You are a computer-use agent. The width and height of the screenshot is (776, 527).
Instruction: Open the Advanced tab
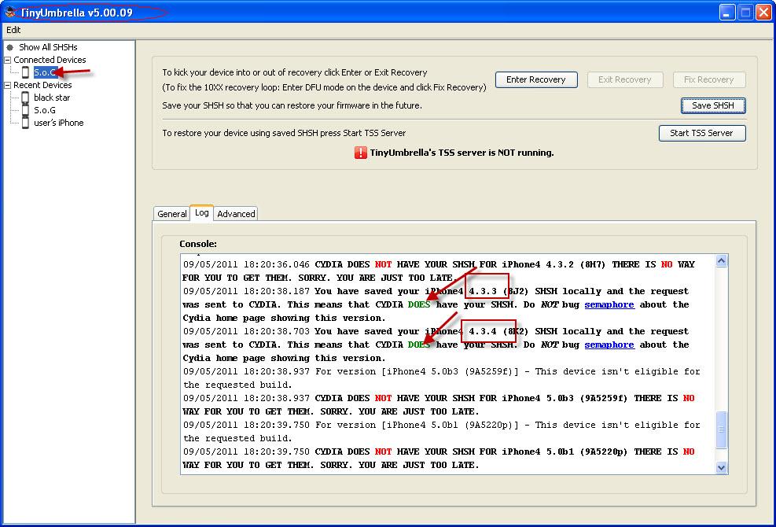(x=236, y=214)
